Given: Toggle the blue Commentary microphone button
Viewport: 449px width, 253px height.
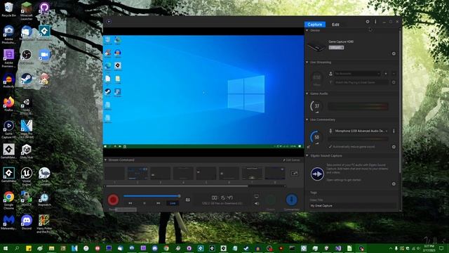Looking at the screenshot, I should tap(292, 200).
